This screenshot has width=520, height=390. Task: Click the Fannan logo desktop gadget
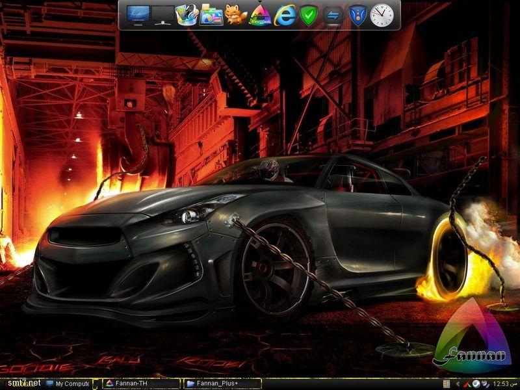[x=473, y=335]
